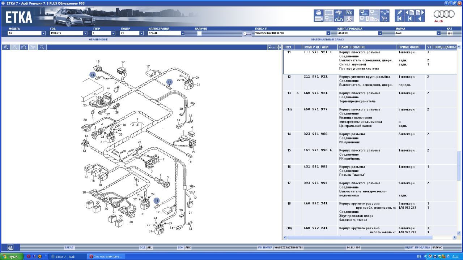Go to next page with right-arrow document icon
This screenshot has width=463, height=260.
(x=420, y=13)
